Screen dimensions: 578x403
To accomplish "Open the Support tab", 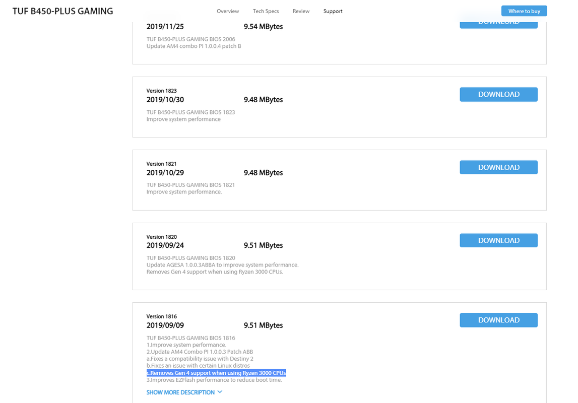I will 333,11.
